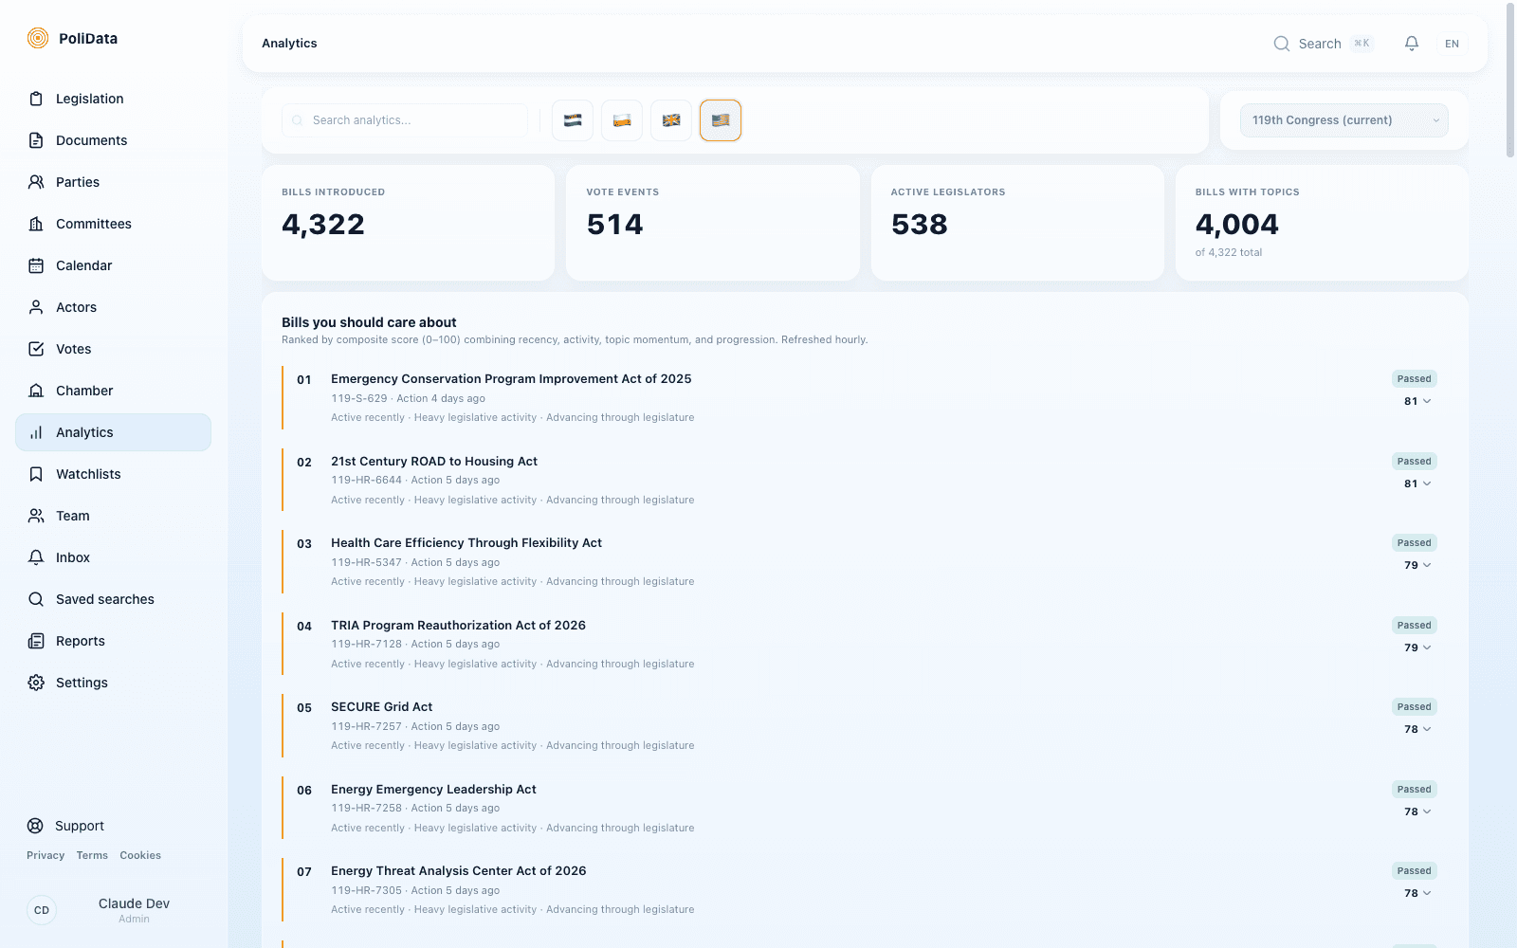Viewport: 1517px width, 948px height.
Task: Open the Energy Emergency Leadership Act bill
Action: click(x=433, y=789)
